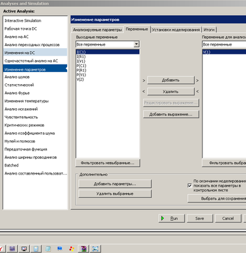The width and height of the screenshot is (246, 253).
Task: Choose Анализ ширины проводников analysis
Action: (x=35, y=157)
